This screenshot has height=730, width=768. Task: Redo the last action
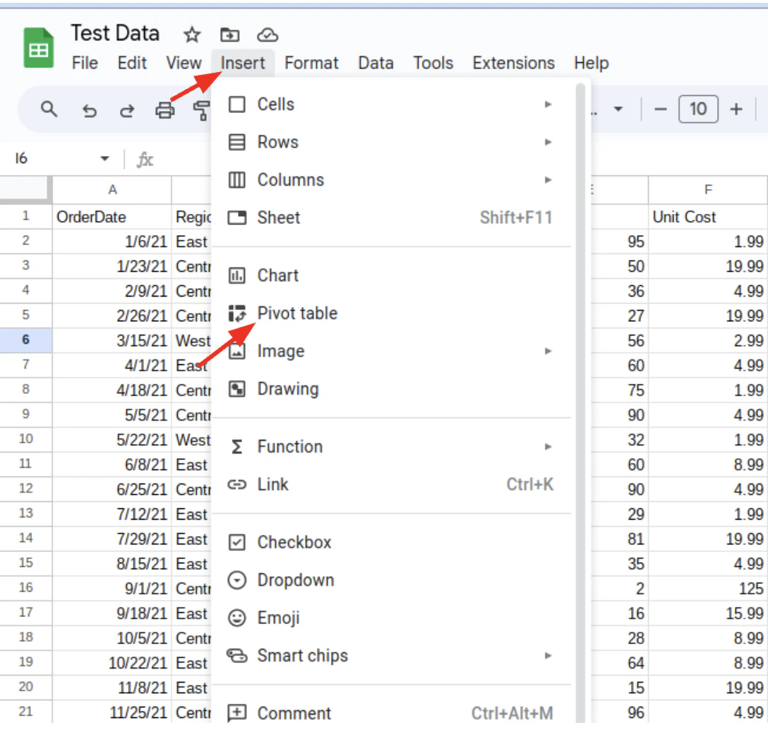[127, 111]
